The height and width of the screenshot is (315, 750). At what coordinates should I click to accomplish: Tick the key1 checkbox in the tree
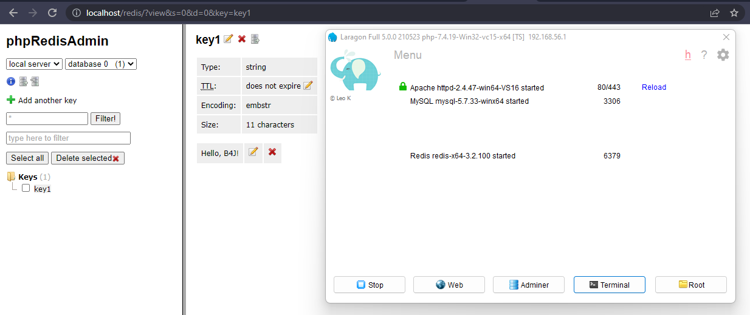click(26, 188)
